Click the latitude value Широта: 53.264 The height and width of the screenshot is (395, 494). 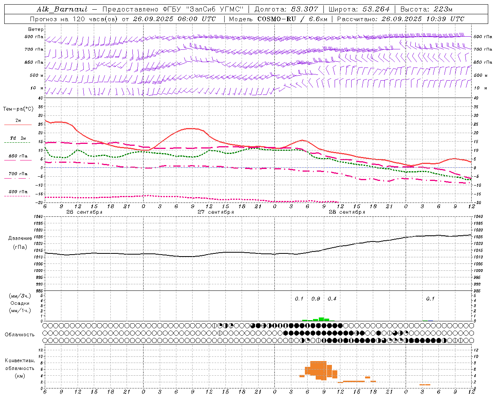coord(359,9)
